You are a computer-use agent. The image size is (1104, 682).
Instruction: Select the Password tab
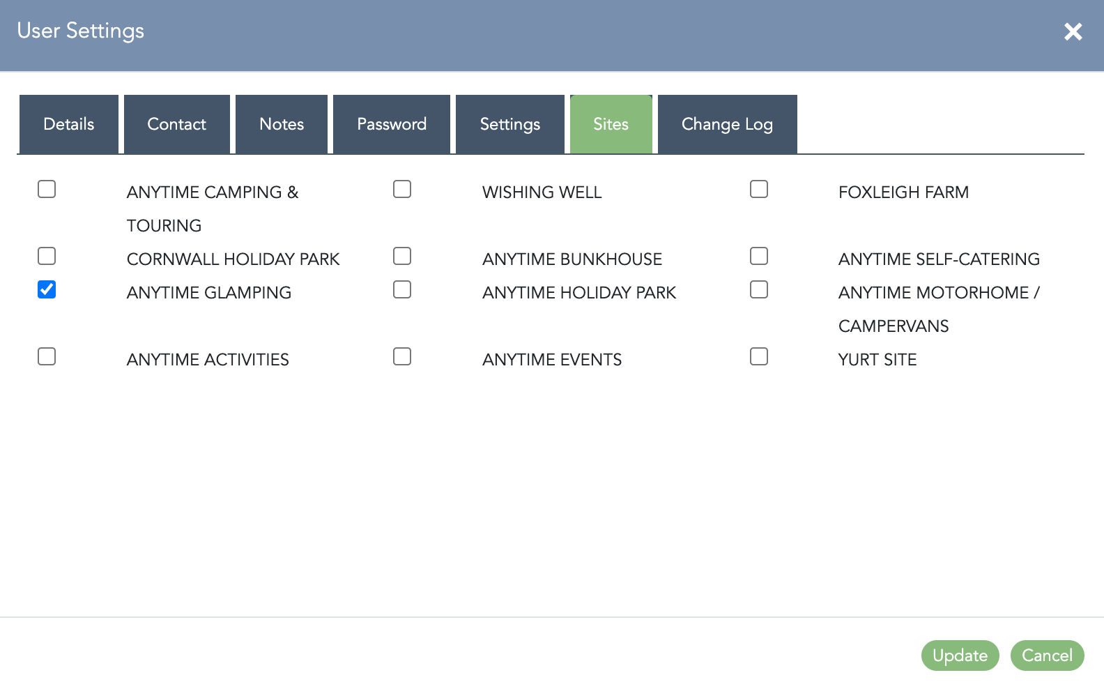[x=392, y=124]
